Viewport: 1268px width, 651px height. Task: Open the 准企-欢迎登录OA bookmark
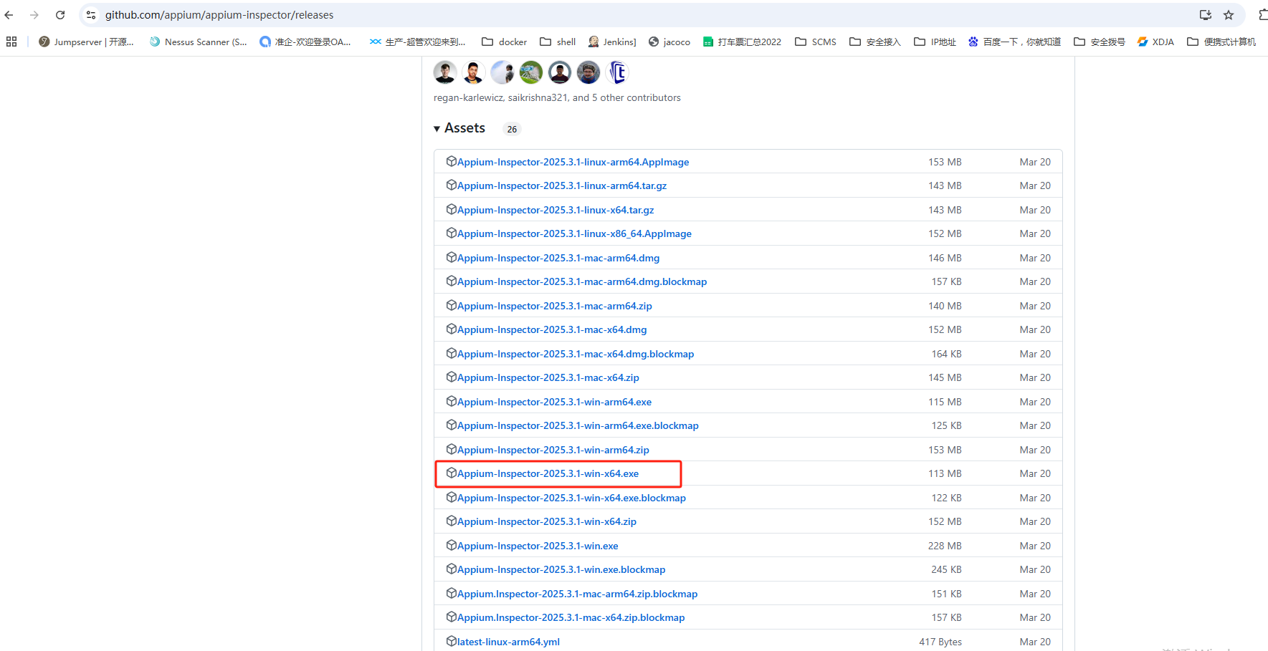pyautogui.click(x=305, y=42)
